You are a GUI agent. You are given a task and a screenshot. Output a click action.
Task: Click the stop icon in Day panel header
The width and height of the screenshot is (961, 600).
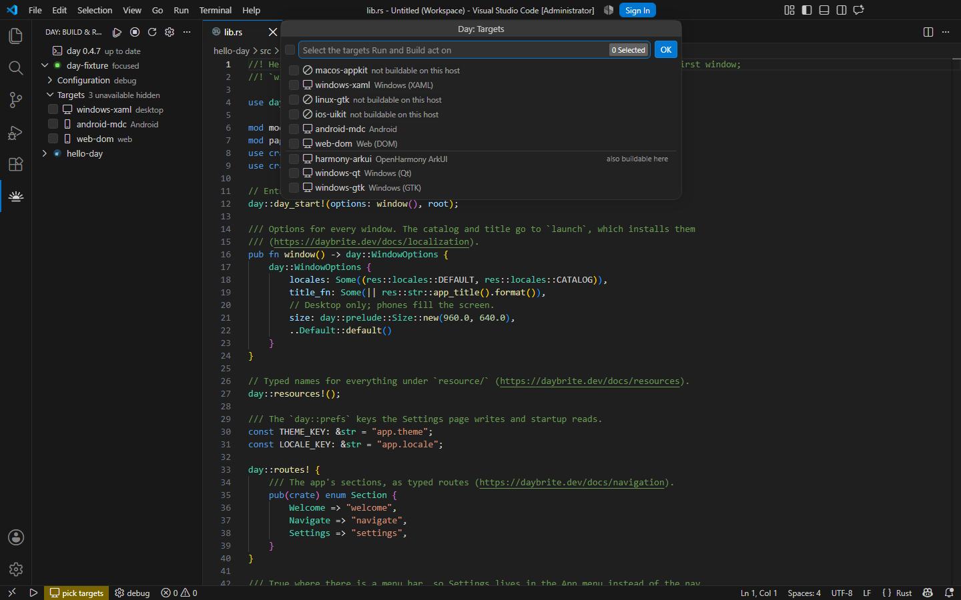coord(135,32)
